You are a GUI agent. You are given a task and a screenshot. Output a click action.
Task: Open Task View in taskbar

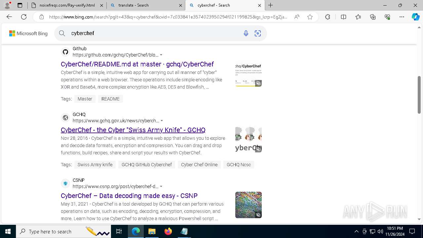119,231
